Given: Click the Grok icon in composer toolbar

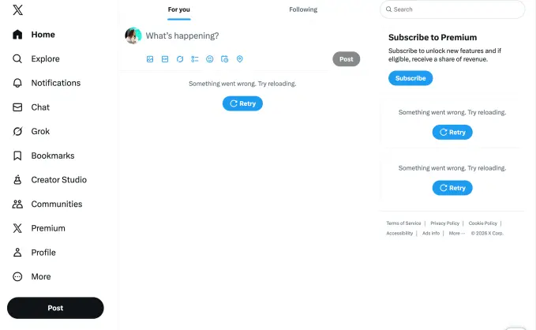Looking at the screenshot, I should click(x=180, y=59).
